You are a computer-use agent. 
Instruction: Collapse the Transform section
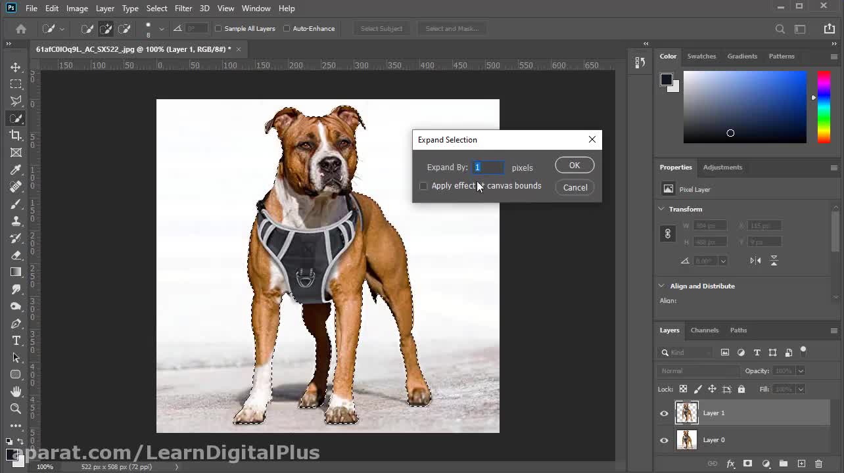pos(661,209)
